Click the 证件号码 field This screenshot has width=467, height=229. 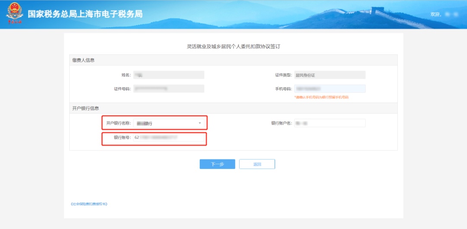tap(168, 89)
